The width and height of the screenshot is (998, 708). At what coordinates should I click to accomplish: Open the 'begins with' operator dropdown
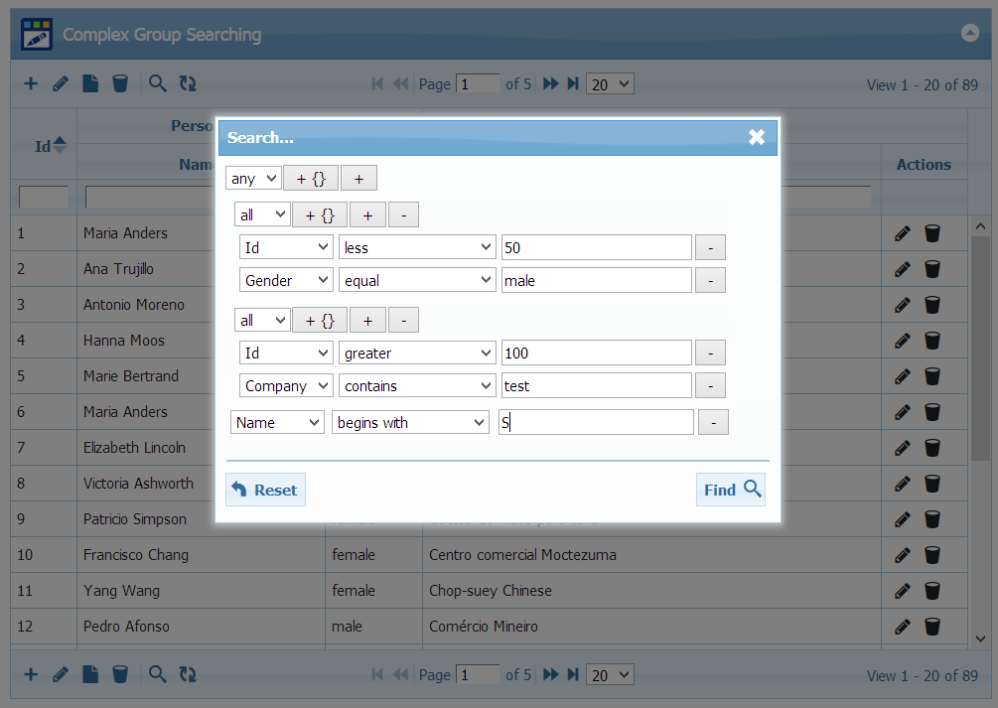409,422
